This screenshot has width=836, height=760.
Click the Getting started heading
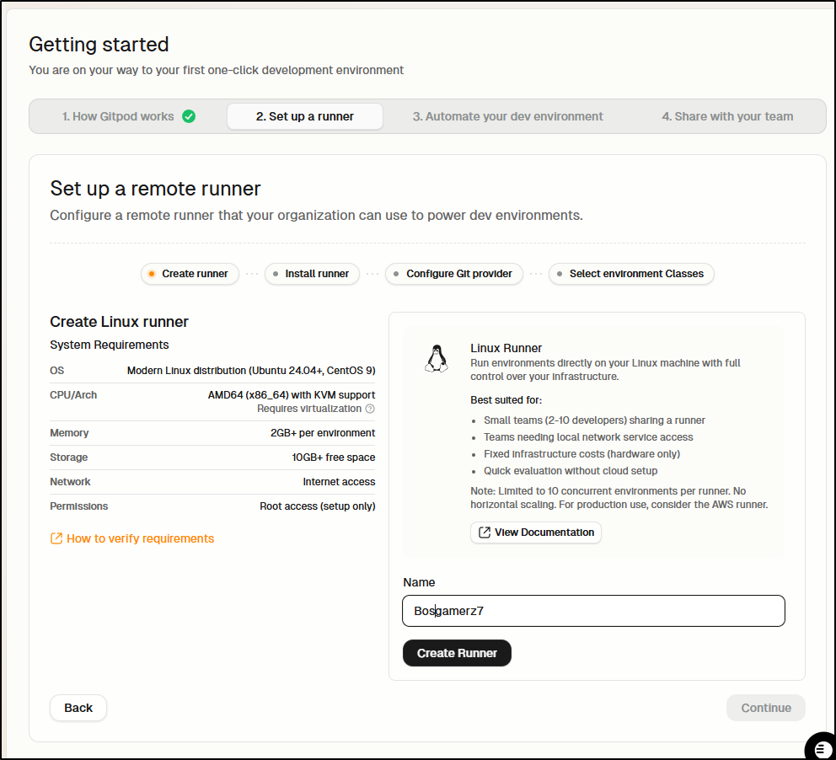pos(99,45)
